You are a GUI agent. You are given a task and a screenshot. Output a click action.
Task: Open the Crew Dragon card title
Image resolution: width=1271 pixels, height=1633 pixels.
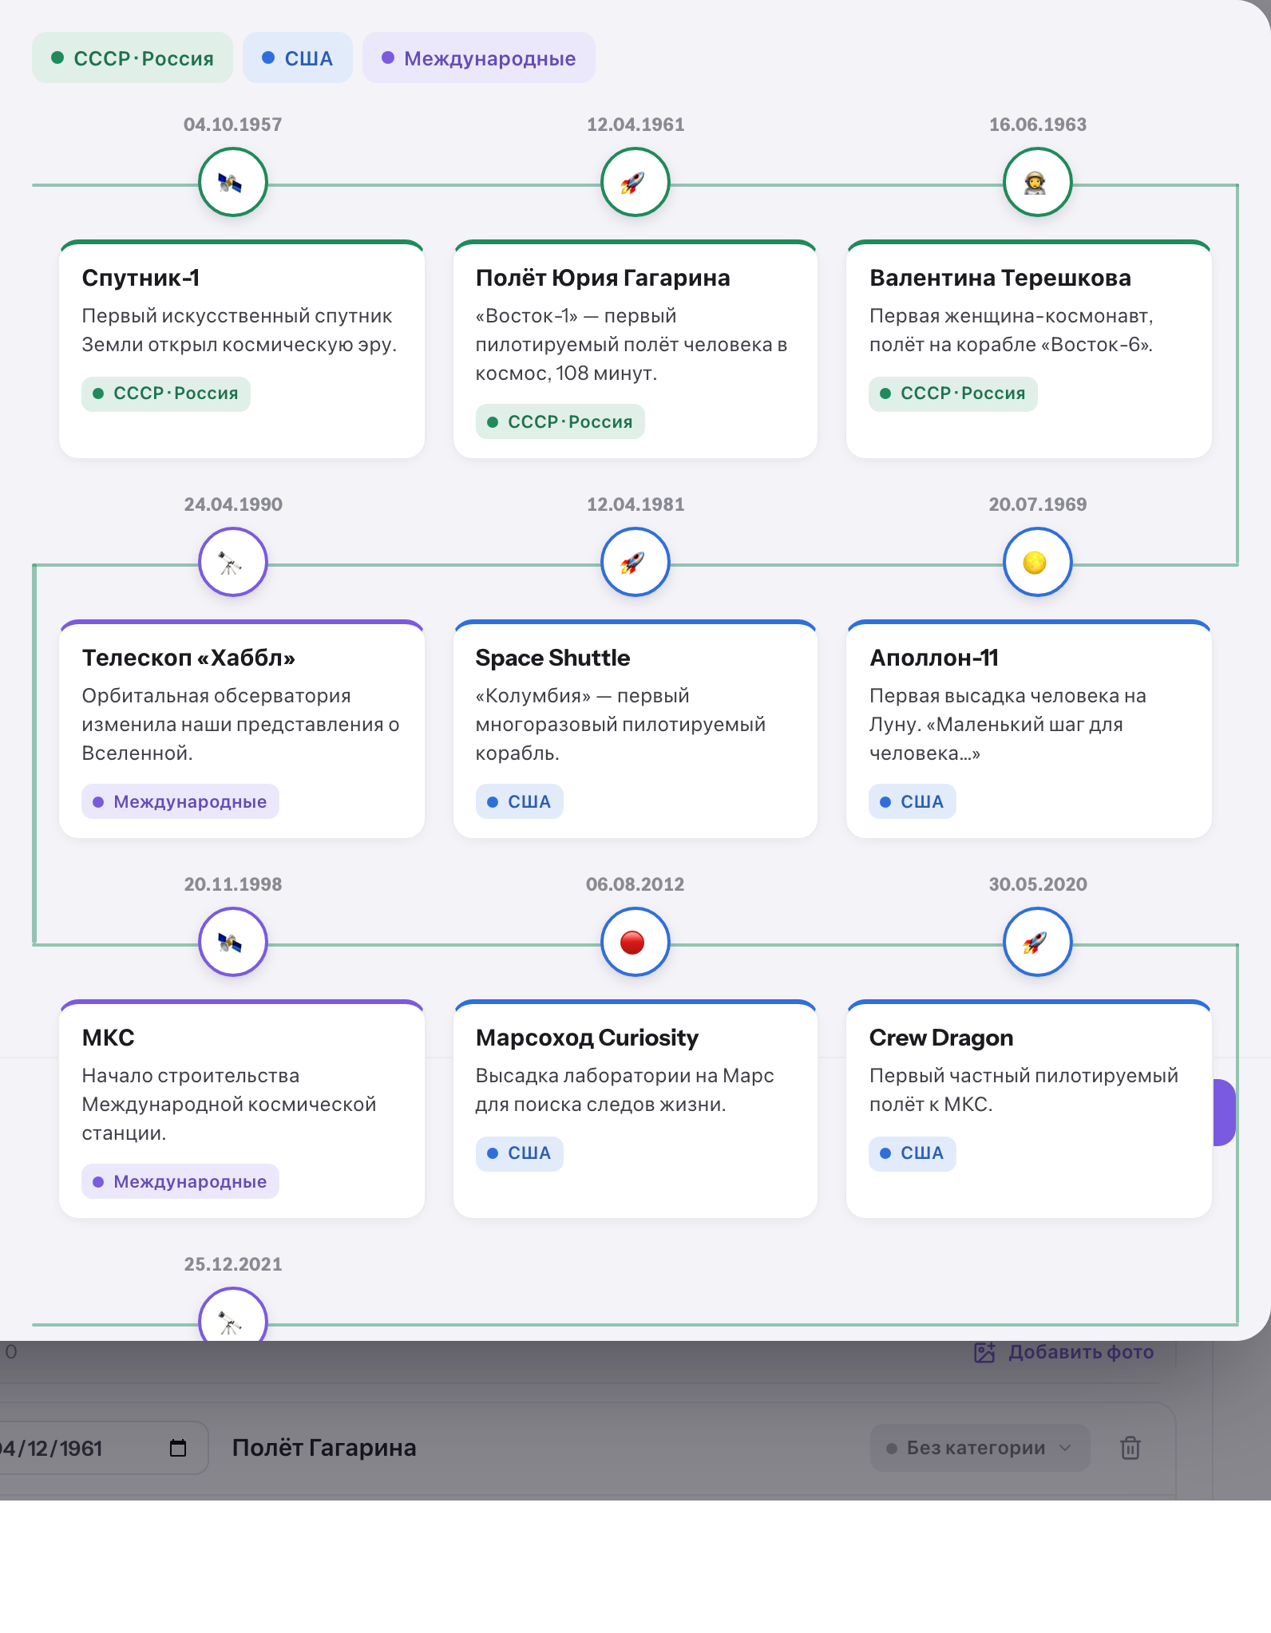[941, 1038]
